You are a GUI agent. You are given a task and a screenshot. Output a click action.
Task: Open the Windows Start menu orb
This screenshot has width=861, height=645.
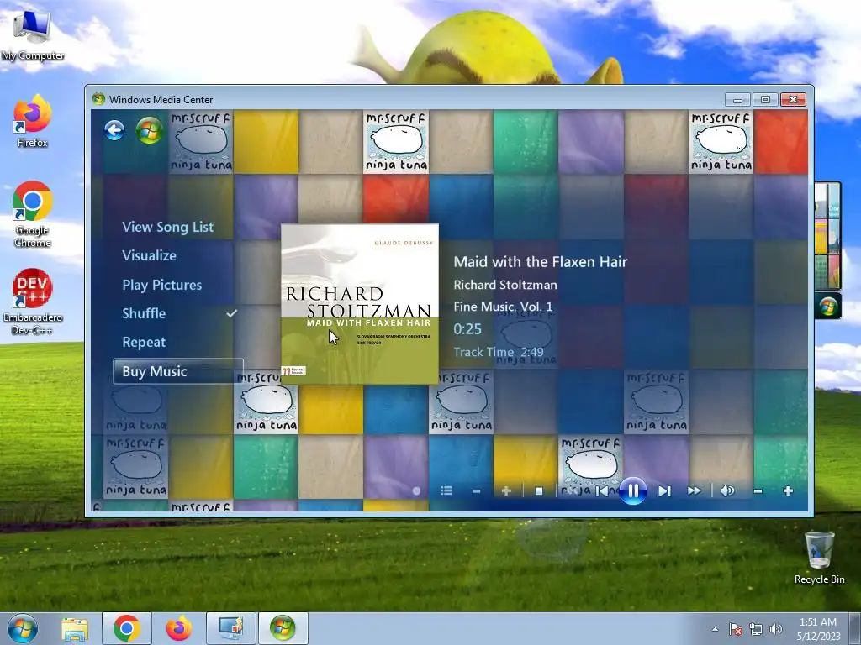[x=23, y=628]
